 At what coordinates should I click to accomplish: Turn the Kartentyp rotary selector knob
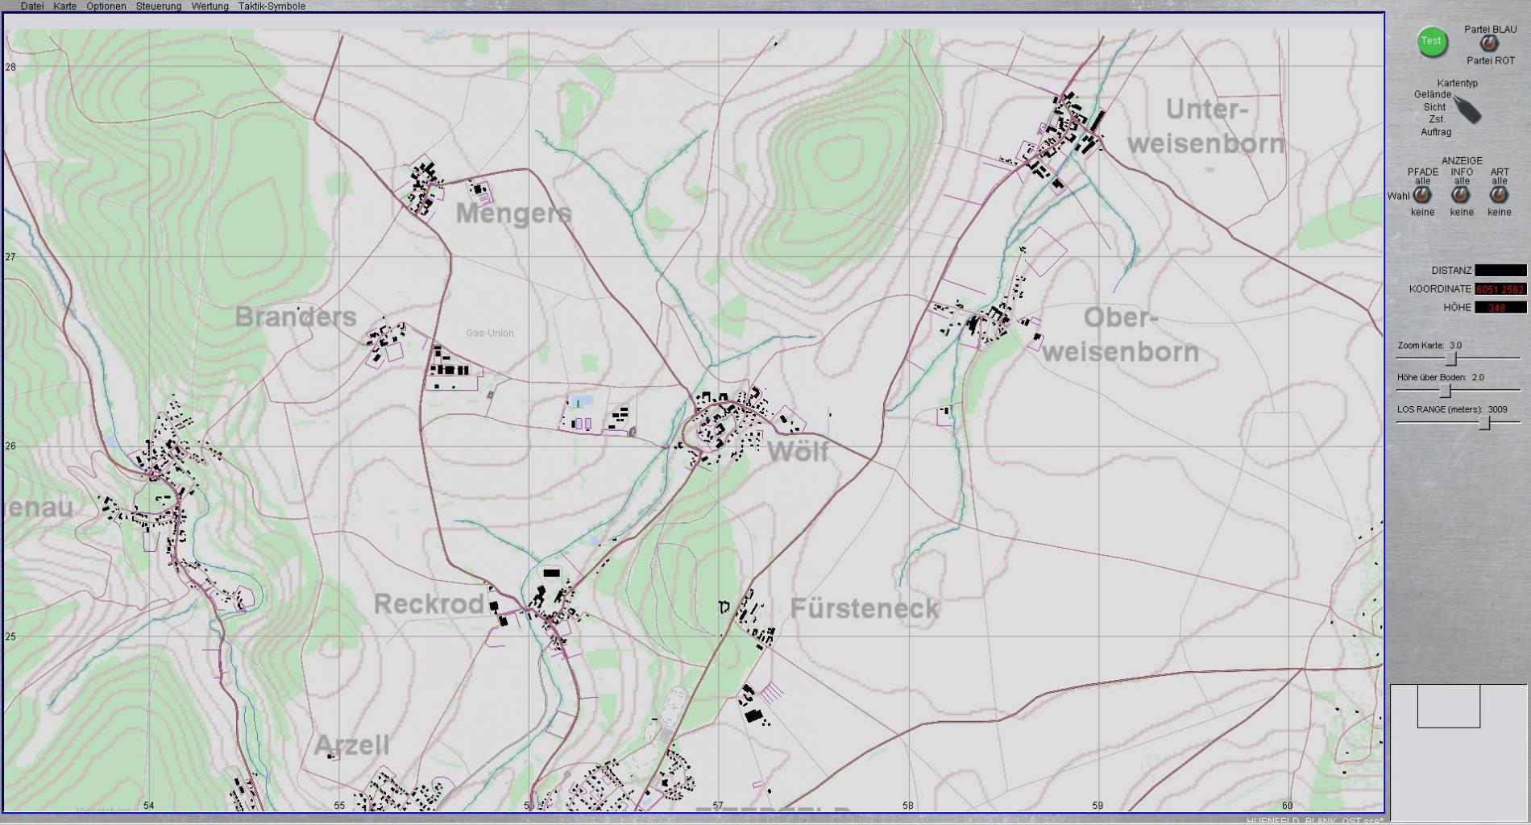coord(1468,110)
